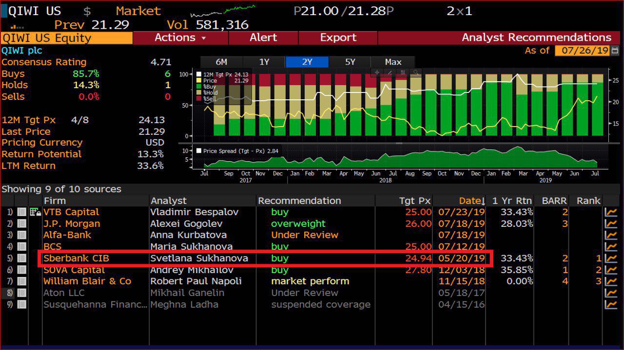Open the chart icon in BCS row
The image size is (624, 350).
coord(611,247)
